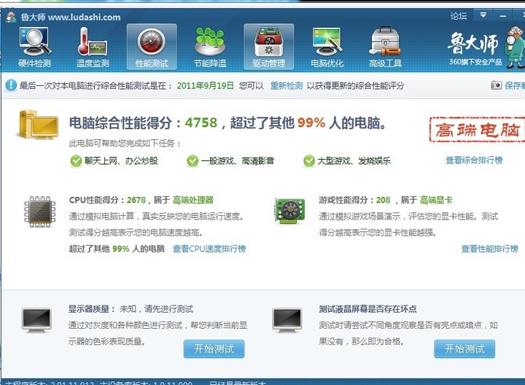The height and width of the screenshot is (385, 525).
Task: Open 节能降温 energy saving section
Action: click(210, 47)
